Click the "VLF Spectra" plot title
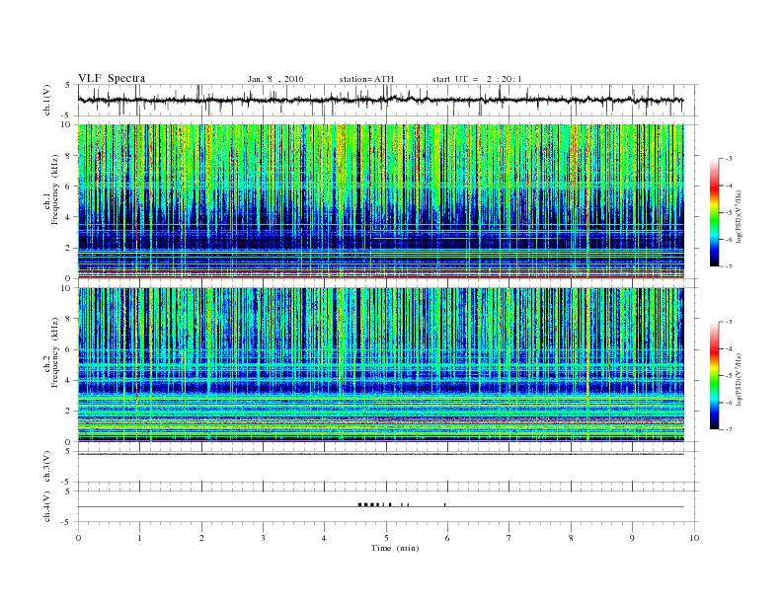Viewport: 782px width, 604px height. pyautogui.click(x=112, y=78)
